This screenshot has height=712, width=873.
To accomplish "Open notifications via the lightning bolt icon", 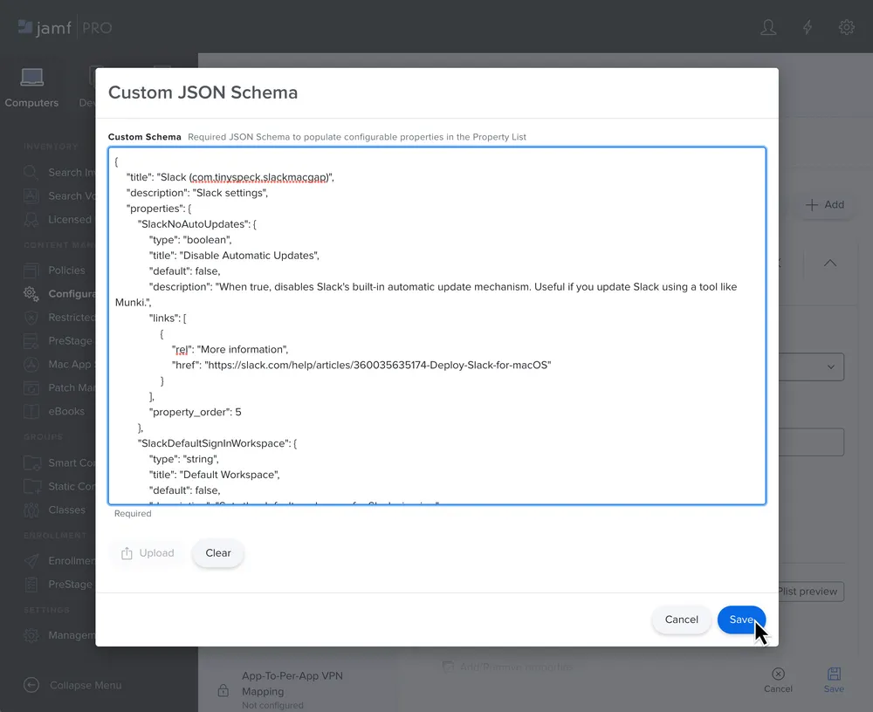I will pos(807,27).
